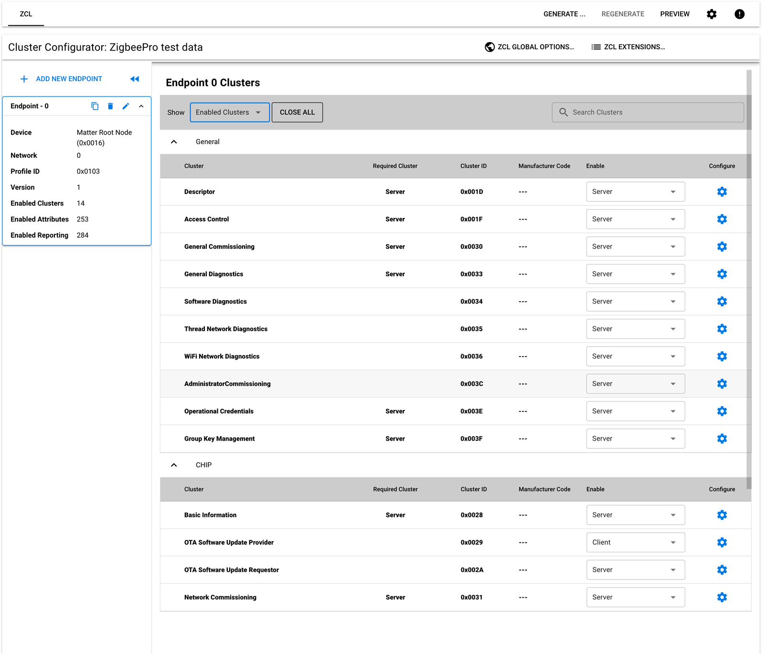Screen dimensions: 764x654
Task: Click the plus icon for new endpoint
Action: [x=24, y=79]
